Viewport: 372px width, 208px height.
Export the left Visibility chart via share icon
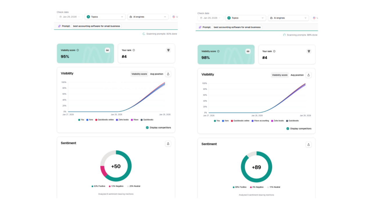168,74
